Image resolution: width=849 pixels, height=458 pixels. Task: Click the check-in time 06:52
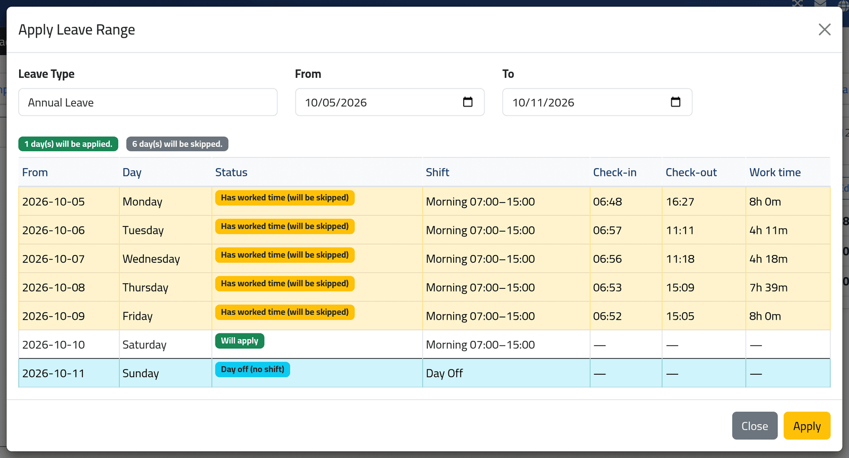607,316
